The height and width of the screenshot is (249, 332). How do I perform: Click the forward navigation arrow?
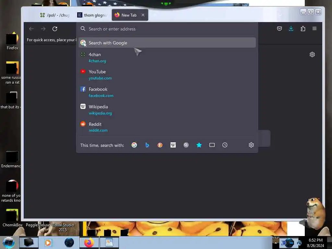(43, 29)
